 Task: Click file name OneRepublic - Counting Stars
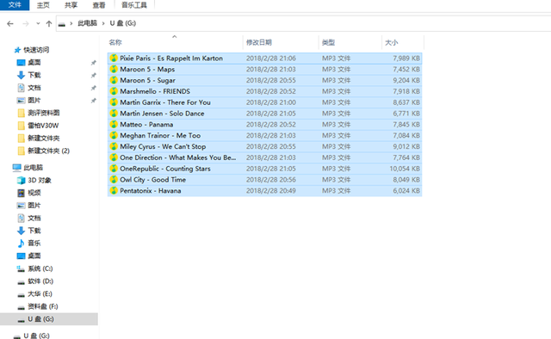pyautogui.click(x=165, y=169)
